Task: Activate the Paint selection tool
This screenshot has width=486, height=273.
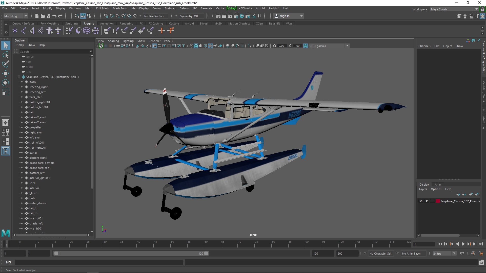Action: coord(6,64)
